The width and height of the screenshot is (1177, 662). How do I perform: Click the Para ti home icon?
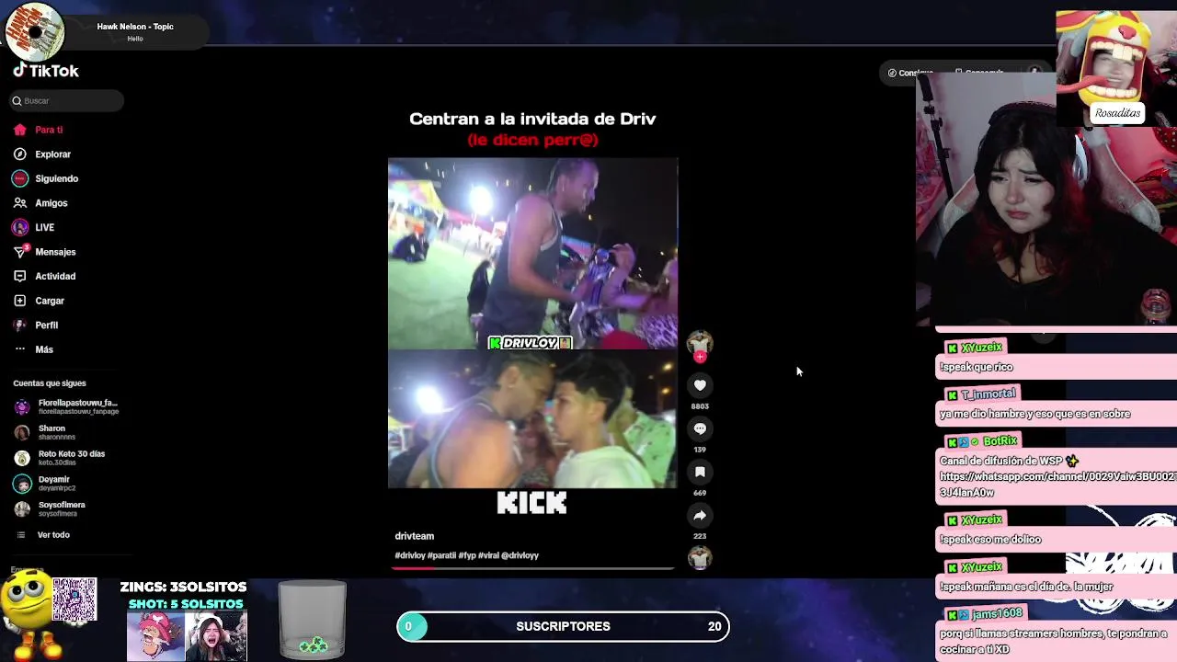pyautogui.click(x=20, y=130)
